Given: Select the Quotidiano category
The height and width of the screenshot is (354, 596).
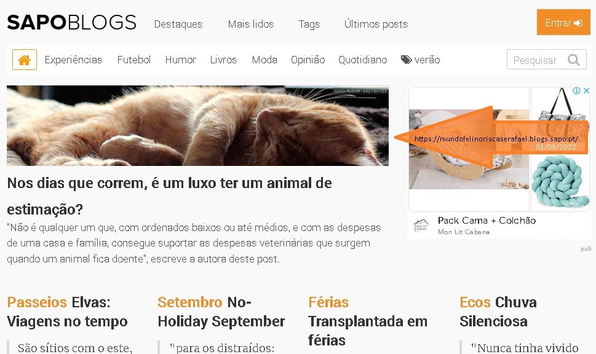Looking at the screenshot, I should click(363, 60).
